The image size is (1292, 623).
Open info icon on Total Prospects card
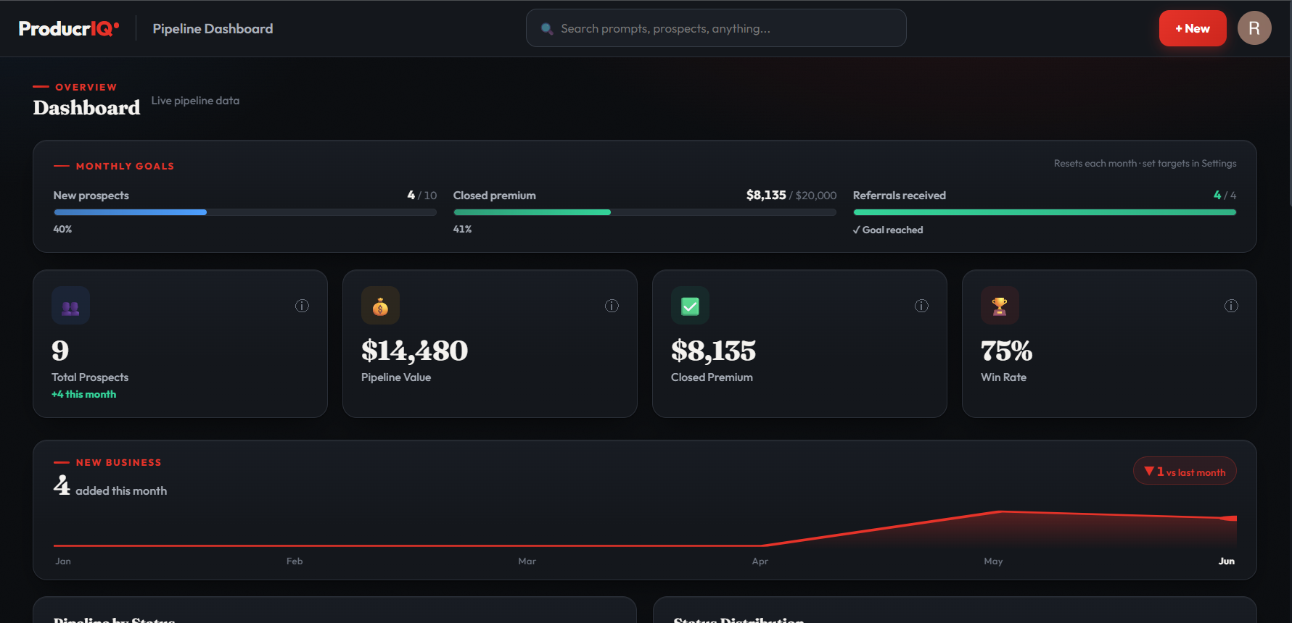[x=302, y=306]
